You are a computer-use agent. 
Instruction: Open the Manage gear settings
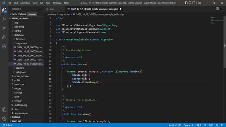[x=4, y=119]
